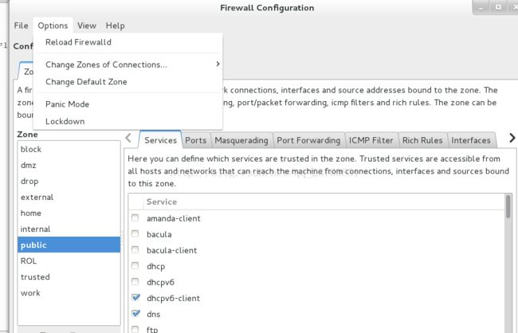Image resolution: width=518 pixels, height=333 pixels.
Task: Switch to the Ports tab
Action: click(195, 140)
